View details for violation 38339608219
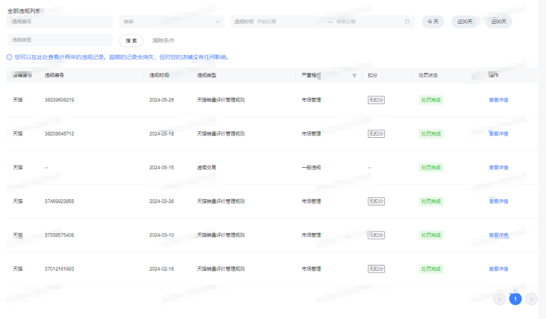Image resolution: width=546 pixels, height=319 pixels. [498, 100]
